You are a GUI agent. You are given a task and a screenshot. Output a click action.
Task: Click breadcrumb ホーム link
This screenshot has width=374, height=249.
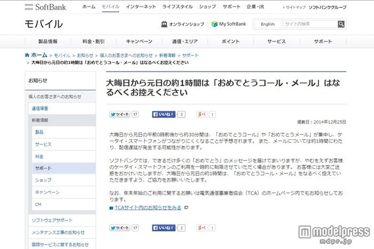pos(39,55)
